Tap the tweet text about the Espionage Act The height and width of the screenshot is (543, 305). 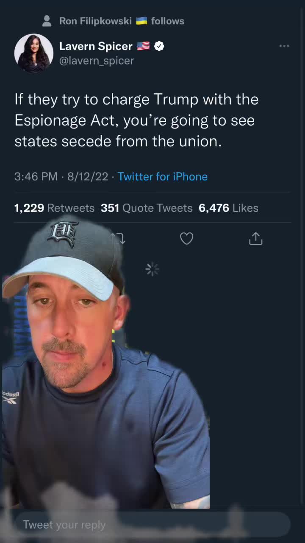(x=136, y=120)
